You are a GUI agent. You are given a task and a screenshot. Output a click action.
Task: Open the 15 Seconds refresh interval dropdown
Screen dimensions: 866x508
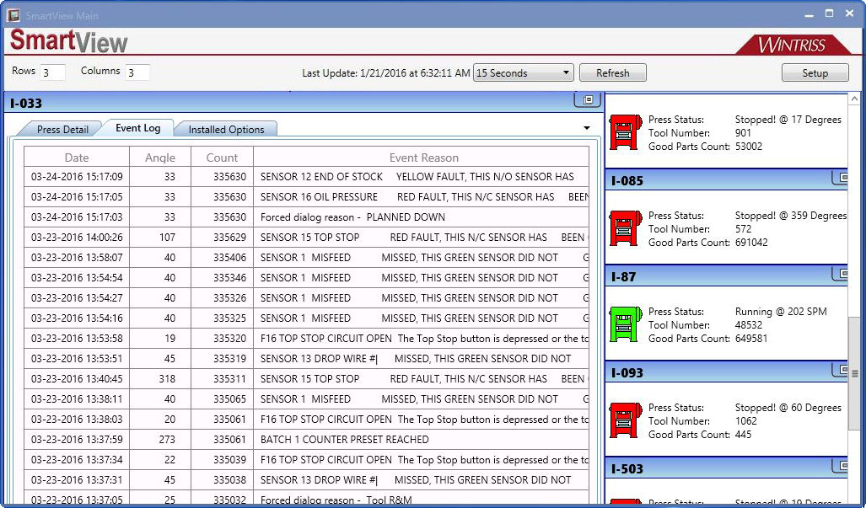click(523, 72)
